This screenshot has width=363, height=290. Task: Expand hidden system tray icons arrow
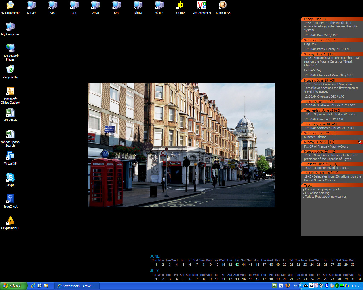coord(301,286)
